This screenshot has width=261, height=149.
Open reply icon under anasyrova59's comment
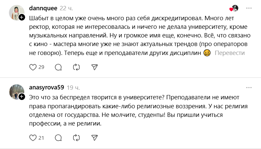pos(58,137)
